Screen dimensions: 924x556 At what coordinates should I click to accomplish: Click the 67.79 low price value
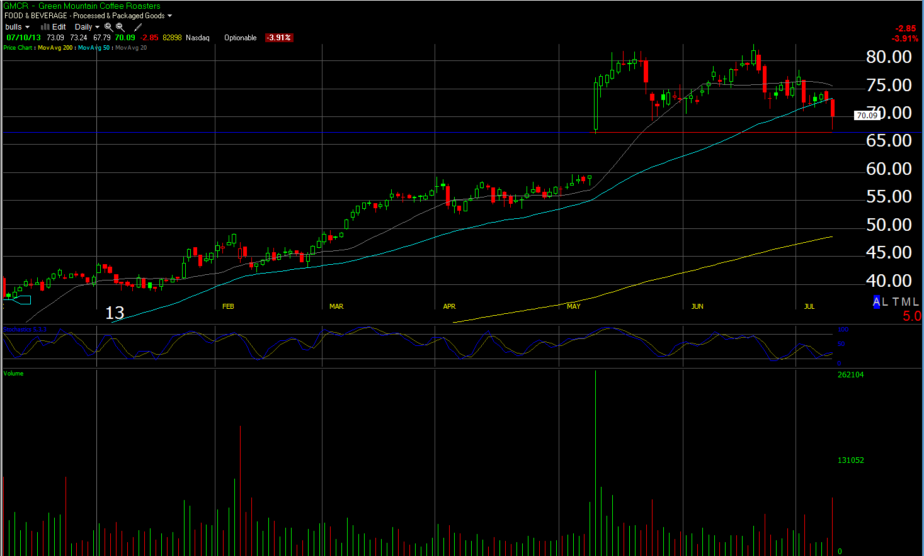pyautogui.click(x=102, y=38)
